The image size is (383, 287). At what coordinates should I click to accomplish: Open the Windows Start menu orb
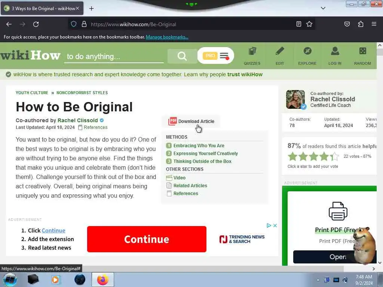point(10,280)
